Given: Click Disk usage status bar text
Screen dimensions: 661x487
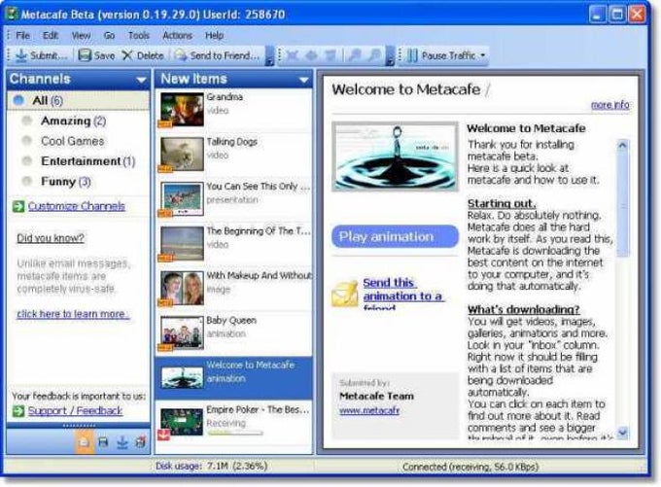Looking at the screenshot, I should 211,467.
